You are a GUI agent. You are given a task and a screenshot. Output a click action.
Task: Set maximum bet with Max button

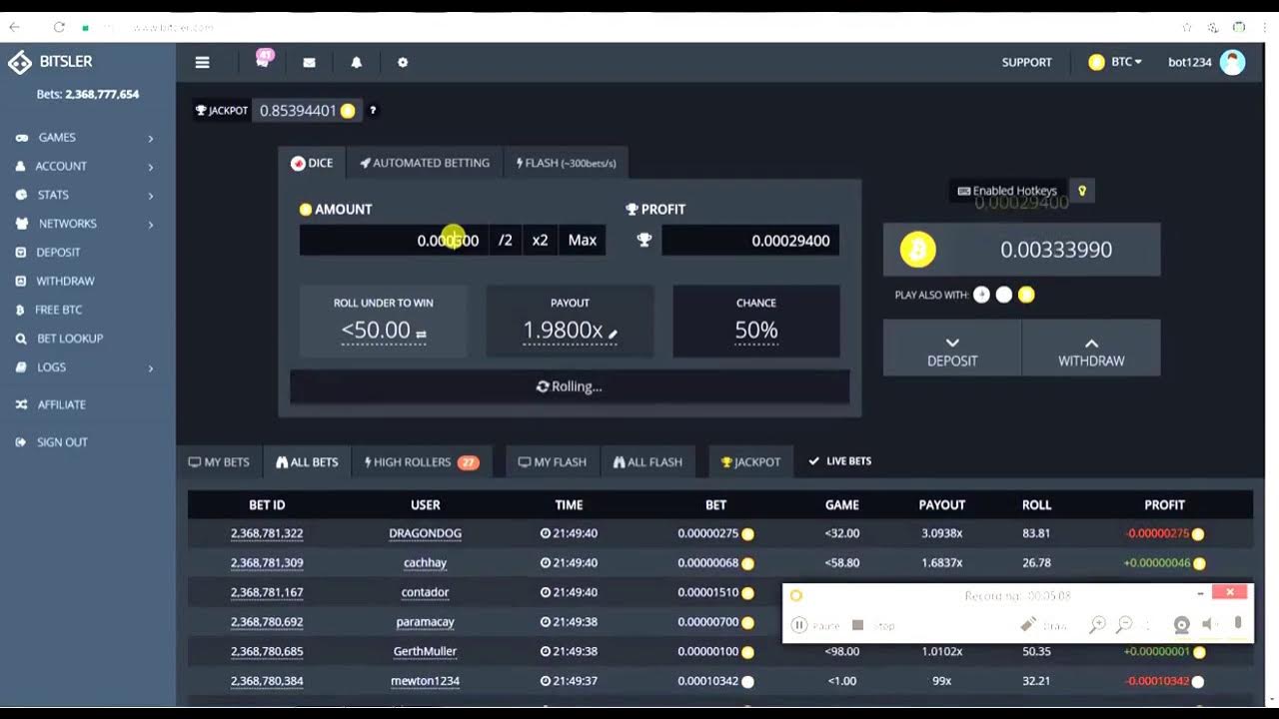click(583, 240)
